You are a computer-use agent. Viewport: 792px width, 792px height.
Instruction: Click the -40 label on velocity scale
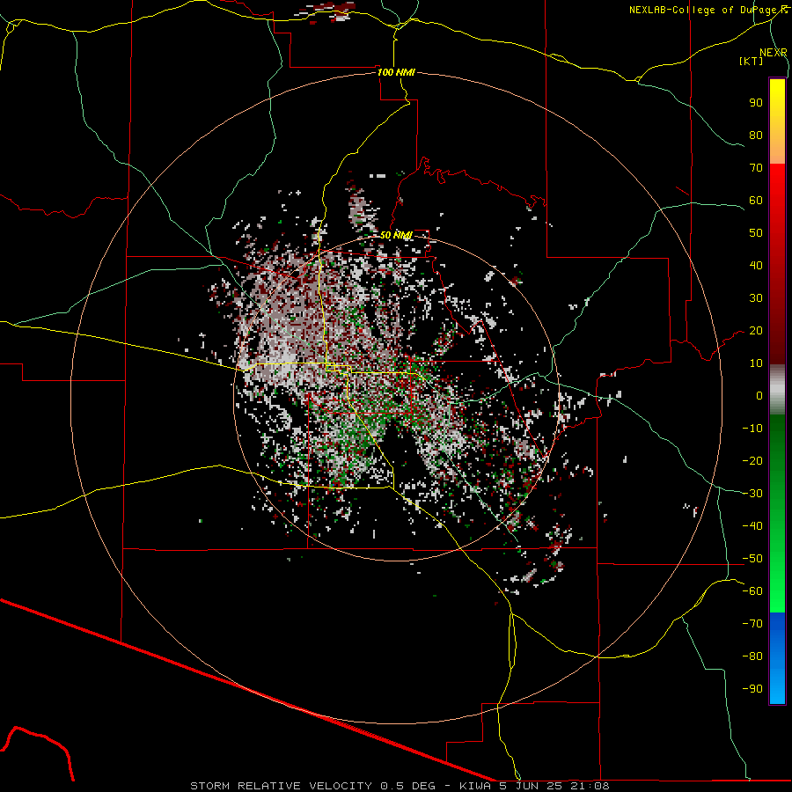(752, 526)
